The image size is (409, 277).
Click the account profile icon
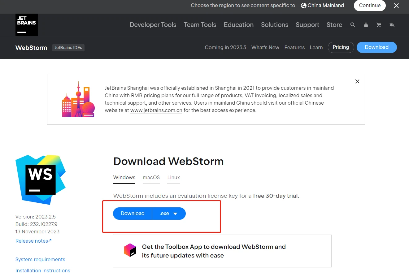pyautogui.click(x=366, y=25)
